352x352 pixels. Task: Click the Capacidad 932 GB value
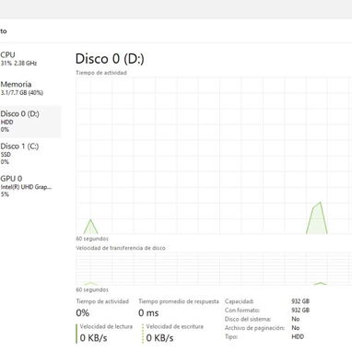300,301
